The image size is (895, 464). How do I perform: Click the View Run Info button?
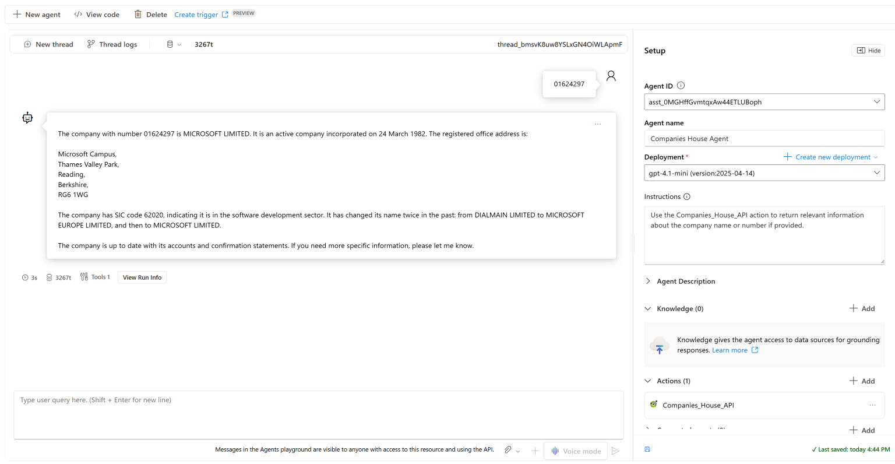pyautogui.click(x=142, y=277)
